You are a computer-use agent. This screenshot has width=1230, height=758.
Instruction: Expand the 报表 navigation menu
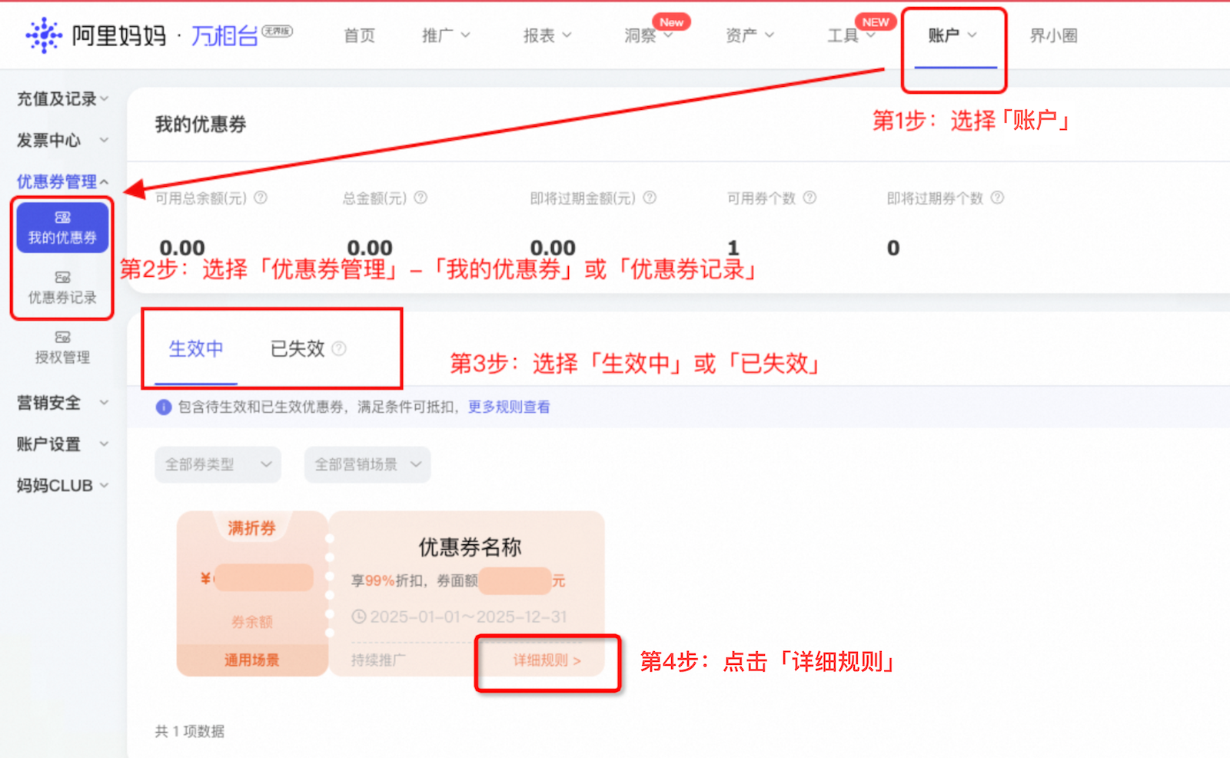pos(547,35)
